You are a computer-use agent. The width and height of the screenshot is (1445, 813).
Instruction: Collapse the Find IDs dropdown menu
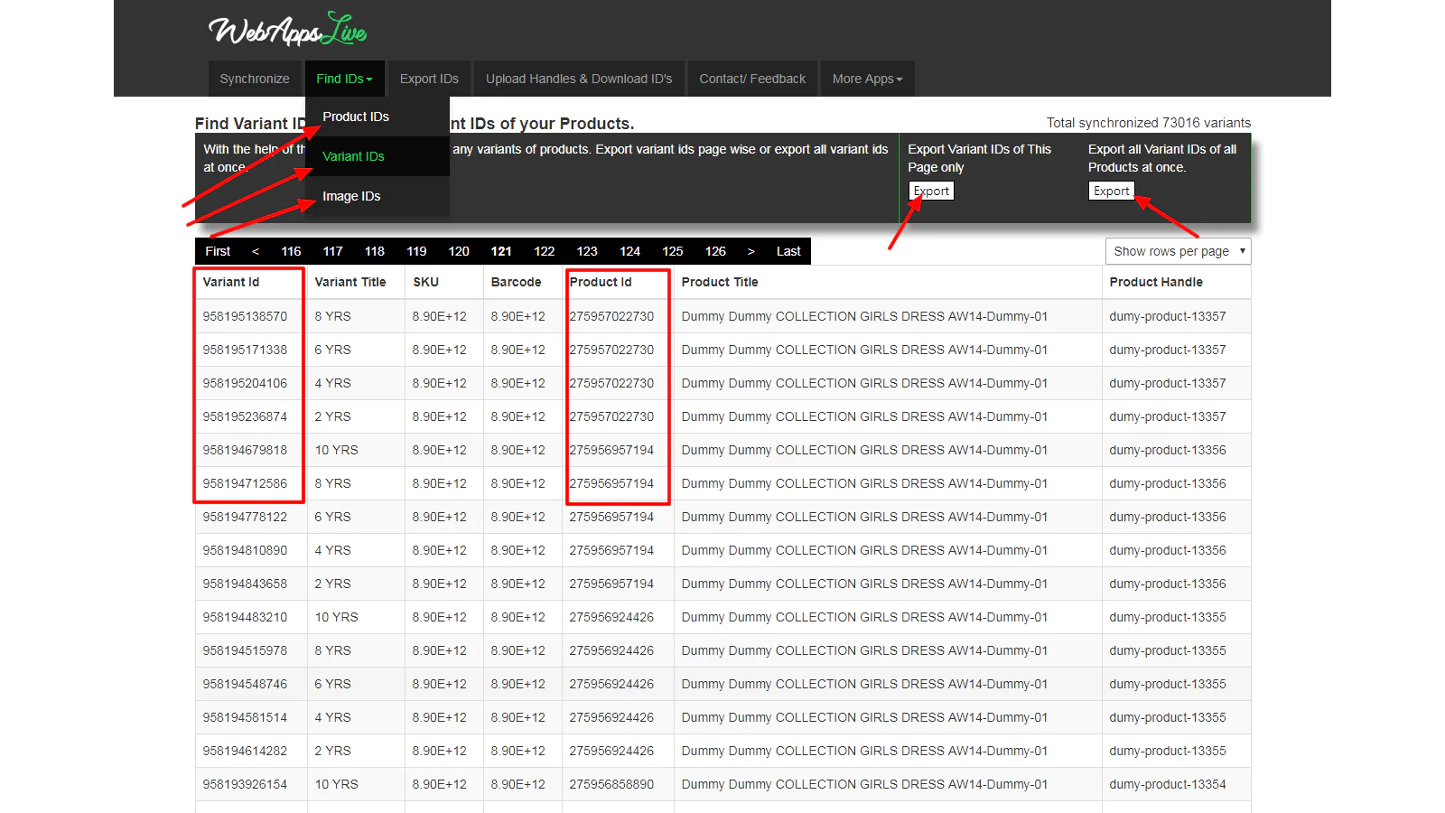click(x=344, y=79)
